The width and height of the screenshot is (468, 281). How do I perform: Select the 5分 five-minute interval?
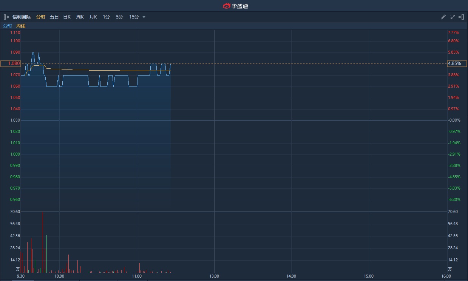coord(119,17)
